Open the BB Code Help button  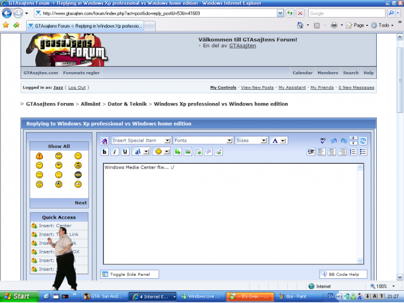coord(343,275)
